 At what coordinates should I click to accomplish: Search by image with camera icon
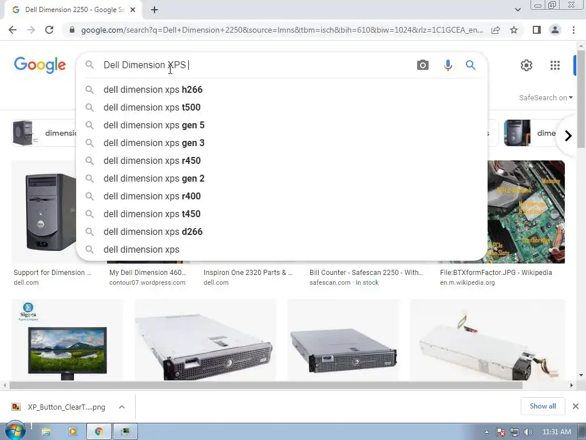point(423,65)
